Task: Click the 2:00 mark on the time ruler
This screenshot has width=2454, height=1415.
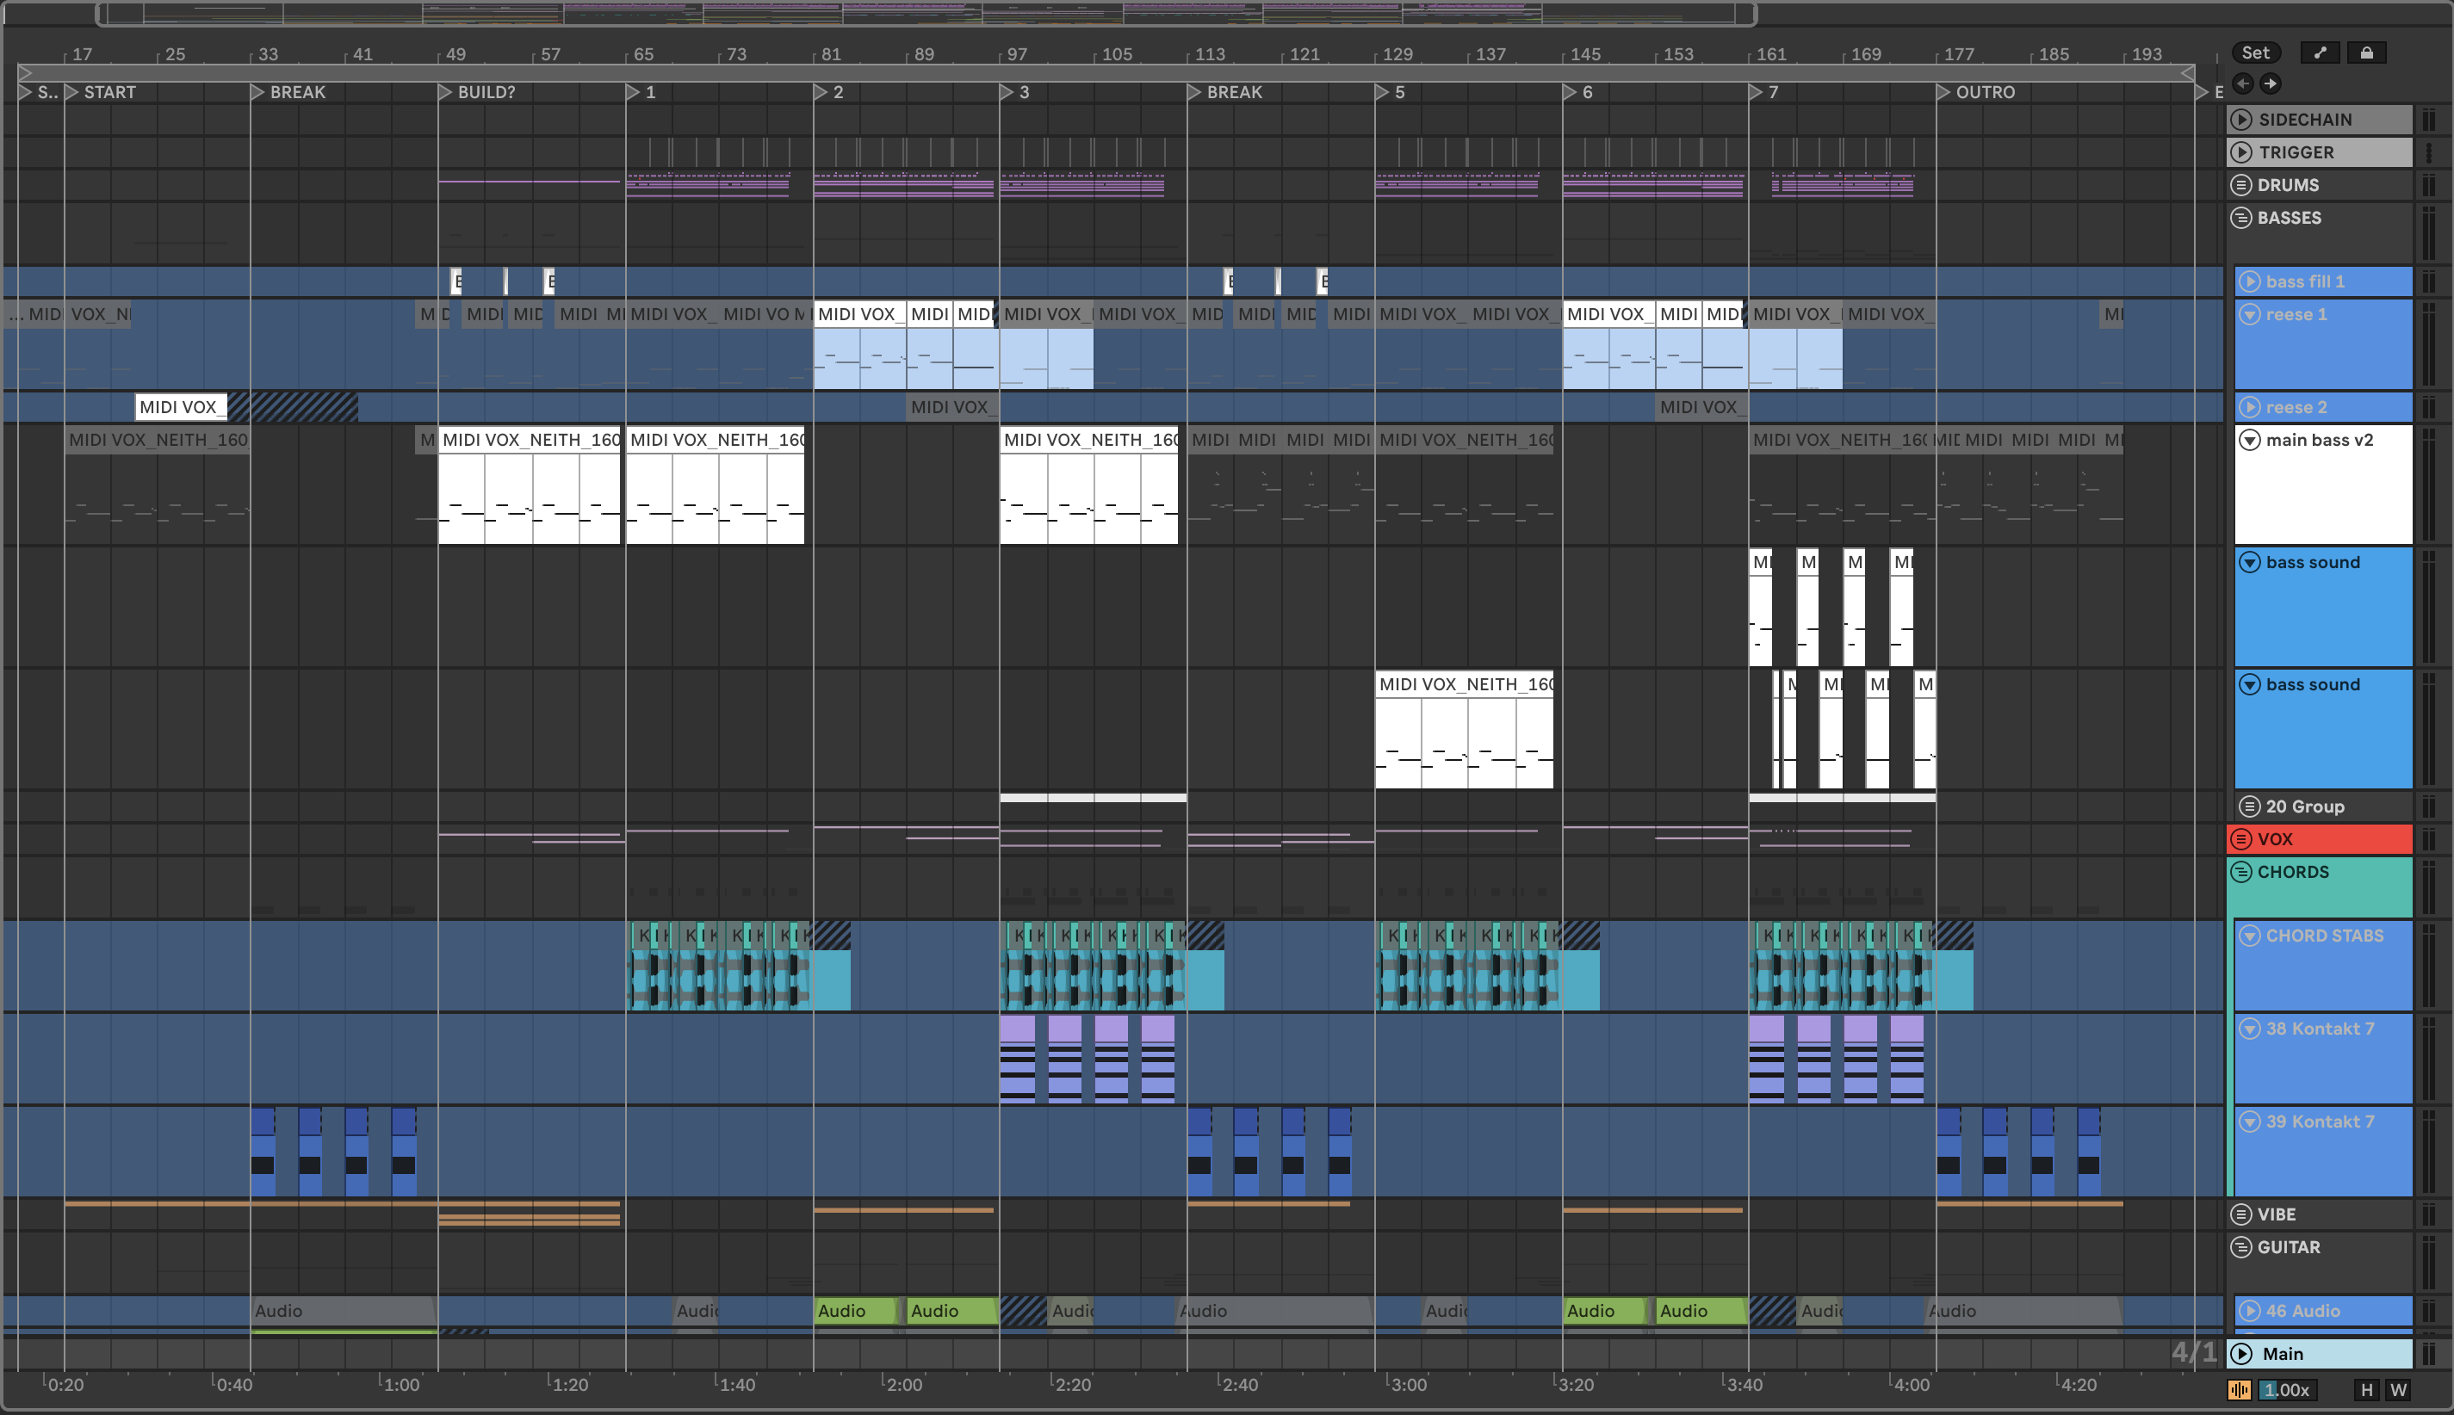Action: pyautogui.click(x=904, y=1385)
